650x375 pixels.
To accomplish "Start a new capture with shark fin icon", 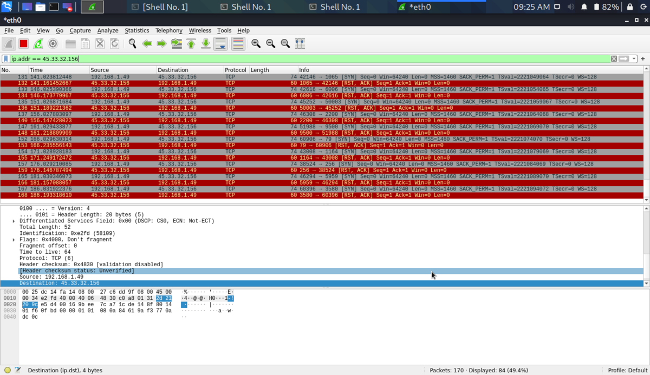I will (x=9, y=44).
